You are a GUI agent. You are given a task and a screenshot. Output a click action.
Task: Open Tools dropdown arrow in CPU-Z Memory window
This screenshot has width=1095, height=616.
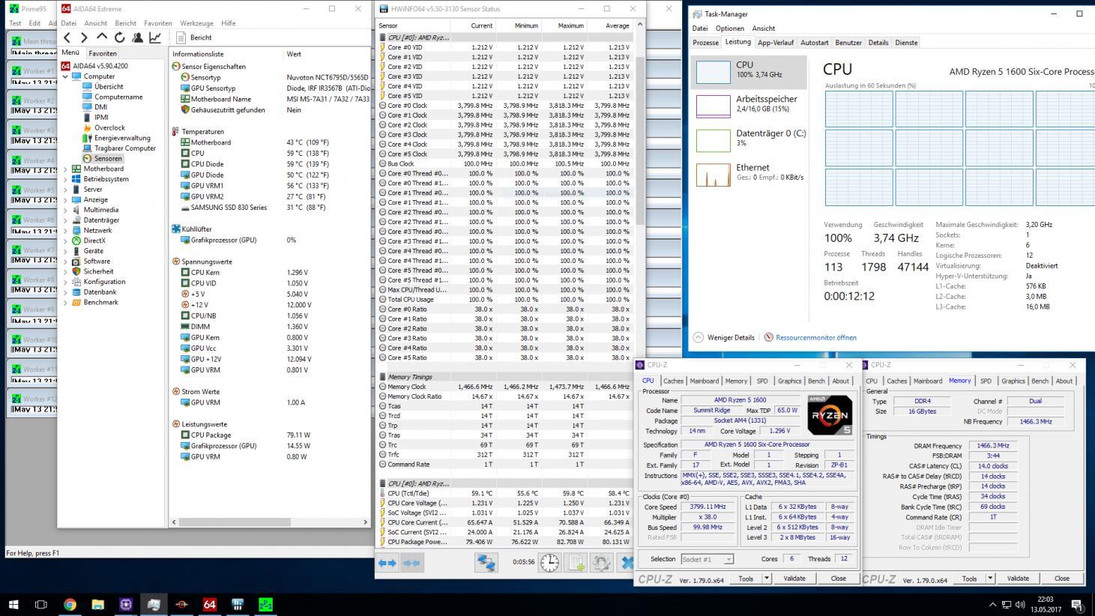(x=990, y=579)
